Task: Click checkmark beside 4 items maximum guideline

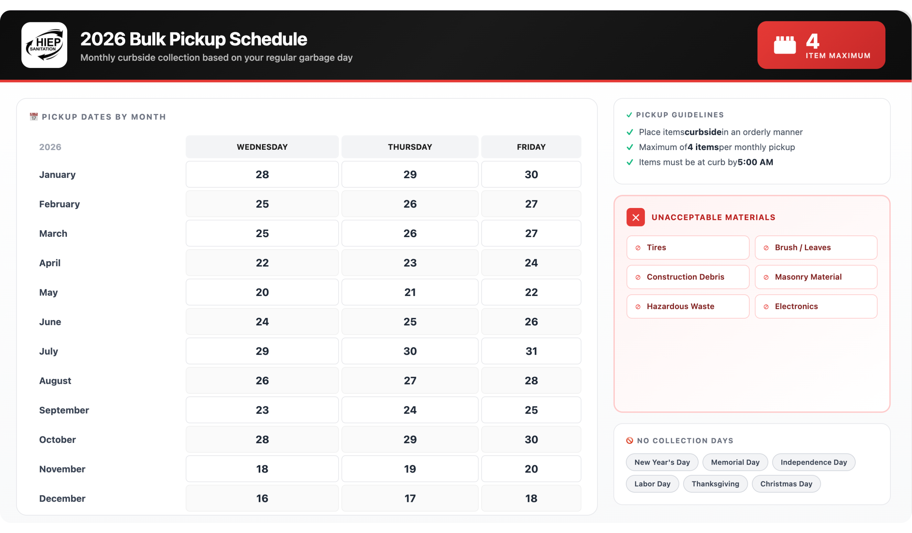Action: (629, 147)
